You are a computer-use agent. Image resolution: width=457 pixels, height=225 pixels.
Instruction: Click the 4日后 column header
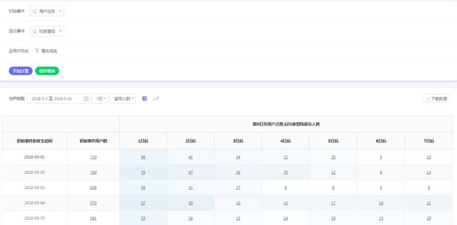[285, 141]
